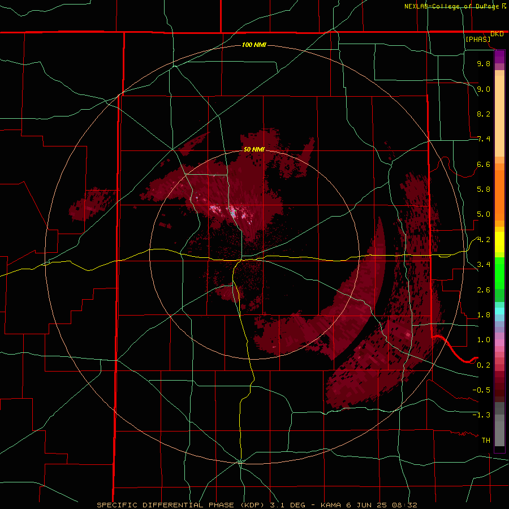
Task: Click the light-blue high KDP core in radar echo
Action: click(x=233, y=213)
